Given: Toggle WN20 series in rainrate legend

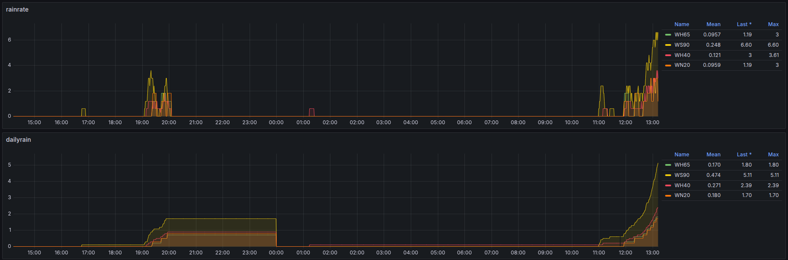Looking at the screenshot, I should click(682, 65).
